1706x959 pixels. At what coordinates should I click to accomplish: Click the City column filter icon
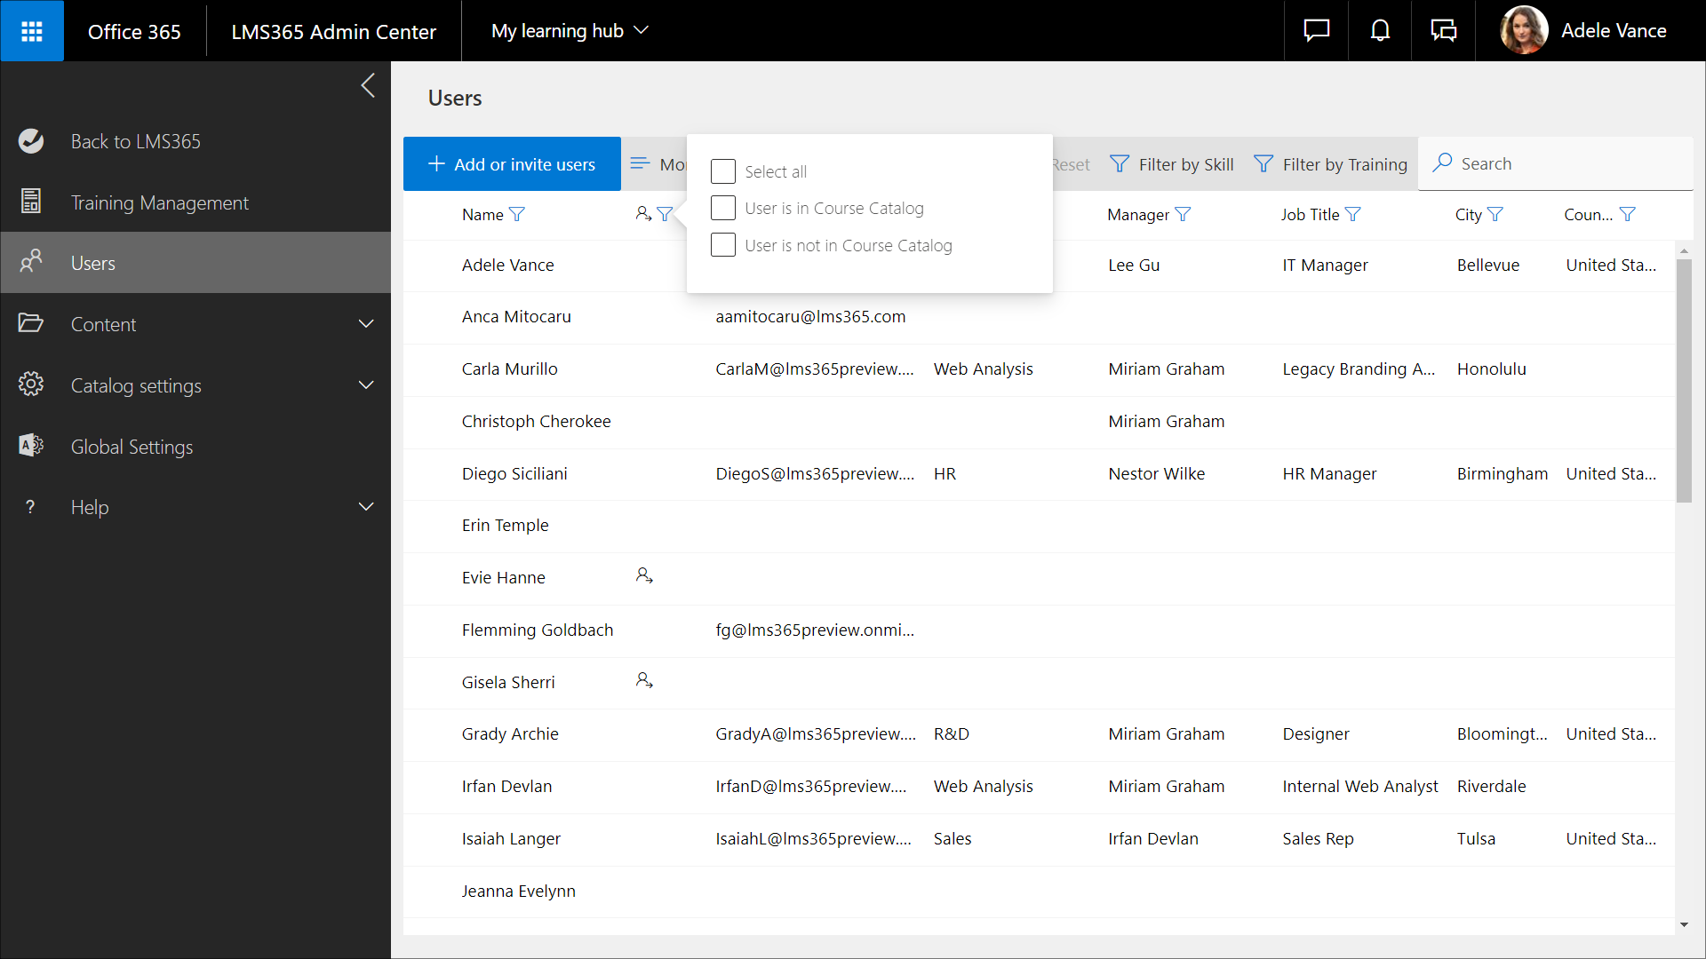coord(1495,214)
